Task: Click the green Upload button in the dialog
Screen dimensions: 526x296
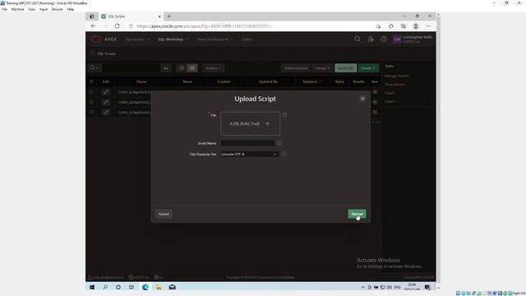Action: 357,214
